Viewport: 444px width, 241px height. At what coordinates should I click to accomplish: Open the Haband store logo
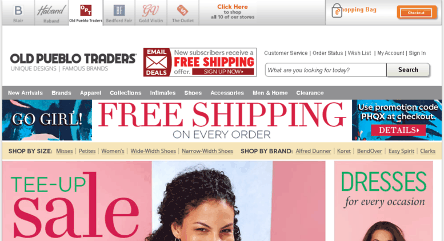point(51,11)
